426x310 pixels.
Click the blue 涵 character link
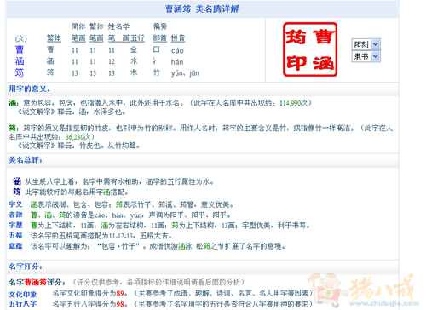click(x=20, y=61)
